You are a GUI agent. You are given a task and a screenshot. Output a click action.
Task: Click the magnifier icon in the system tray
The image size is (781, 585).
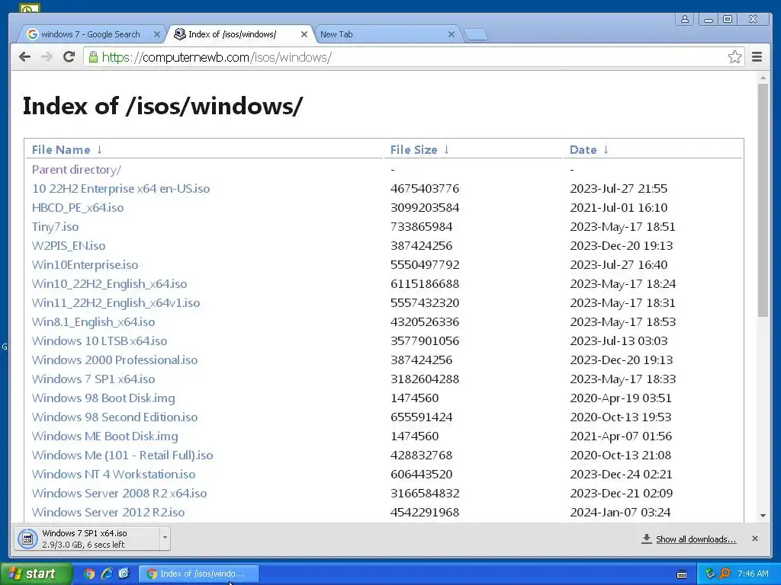click(725, 574)
